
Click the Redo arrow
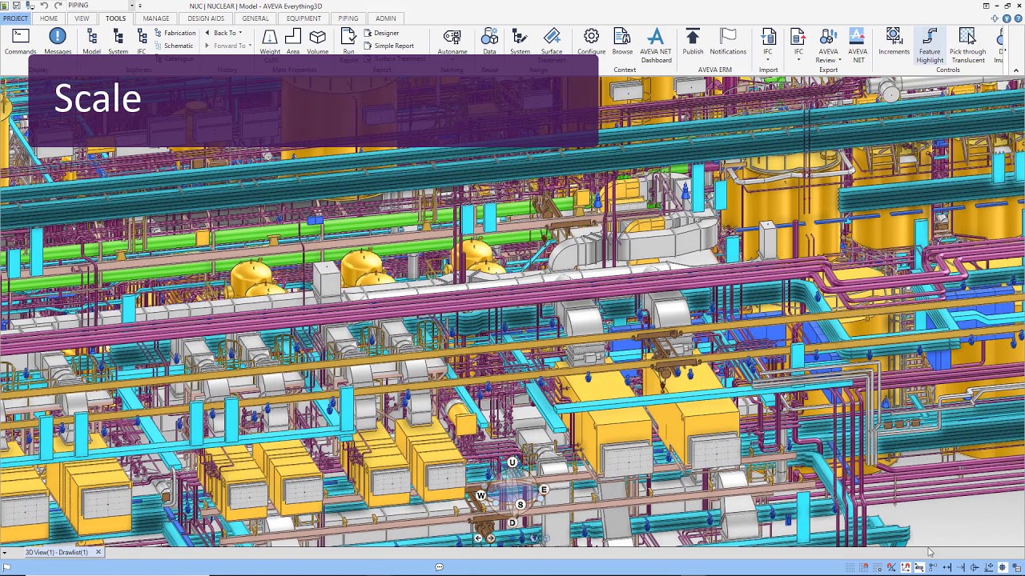[58, 6]
